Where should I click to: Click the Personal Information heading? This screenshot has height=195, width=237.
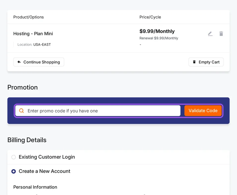click(x=35, y=187)
